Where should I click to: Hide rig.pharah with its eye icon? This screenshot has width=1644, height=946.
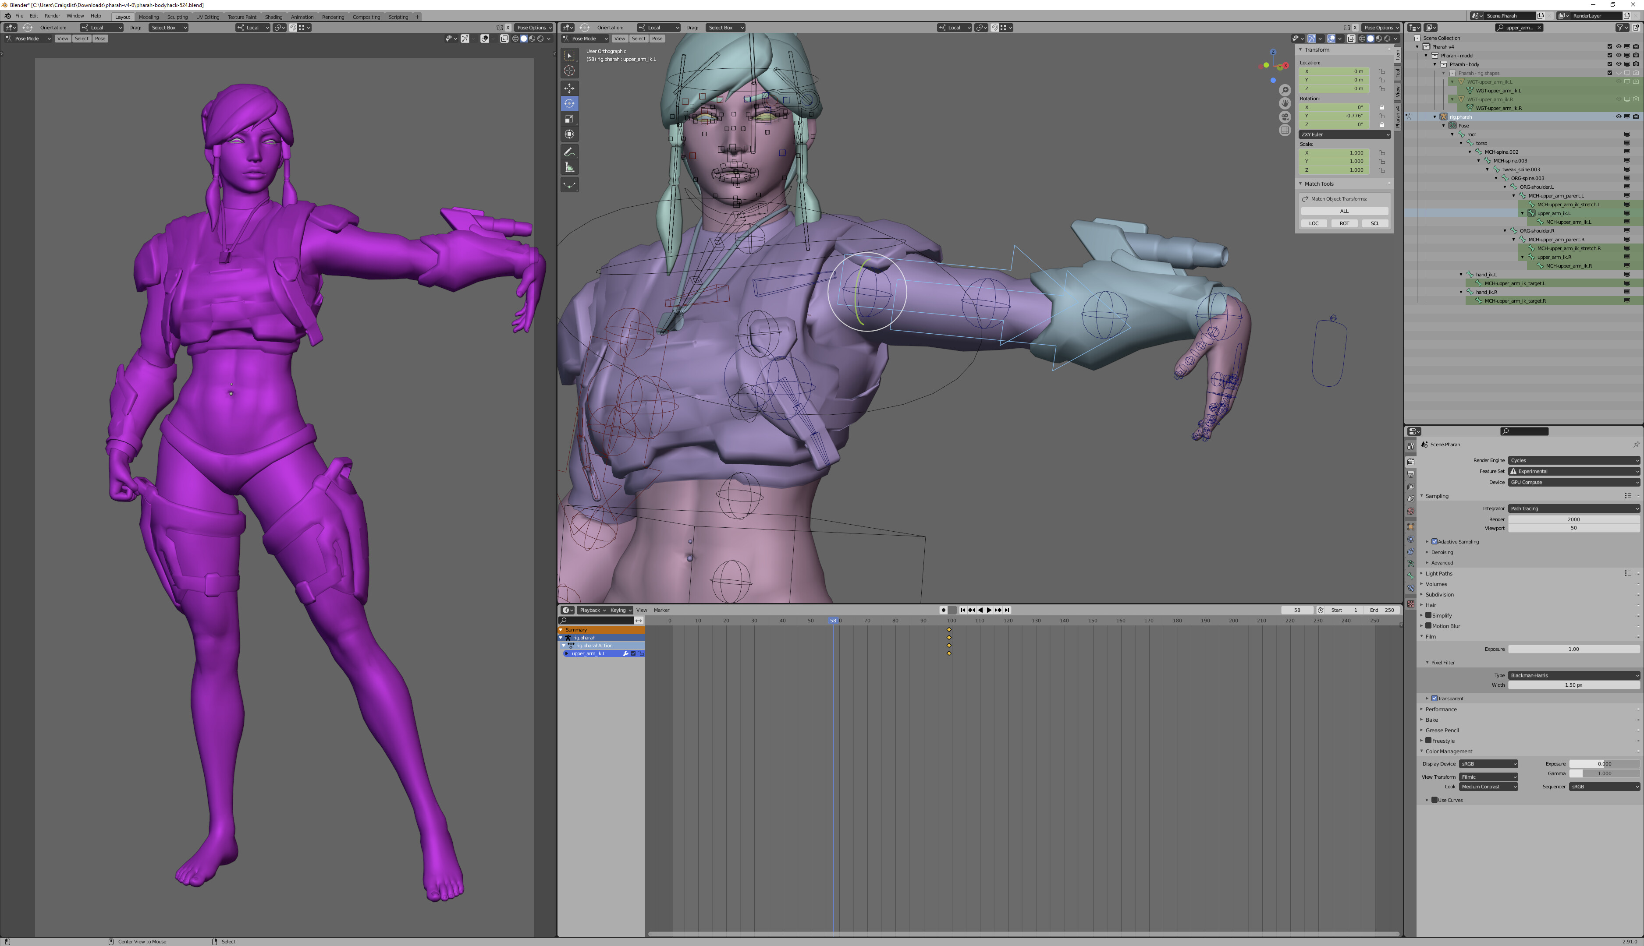(1619, 117)
